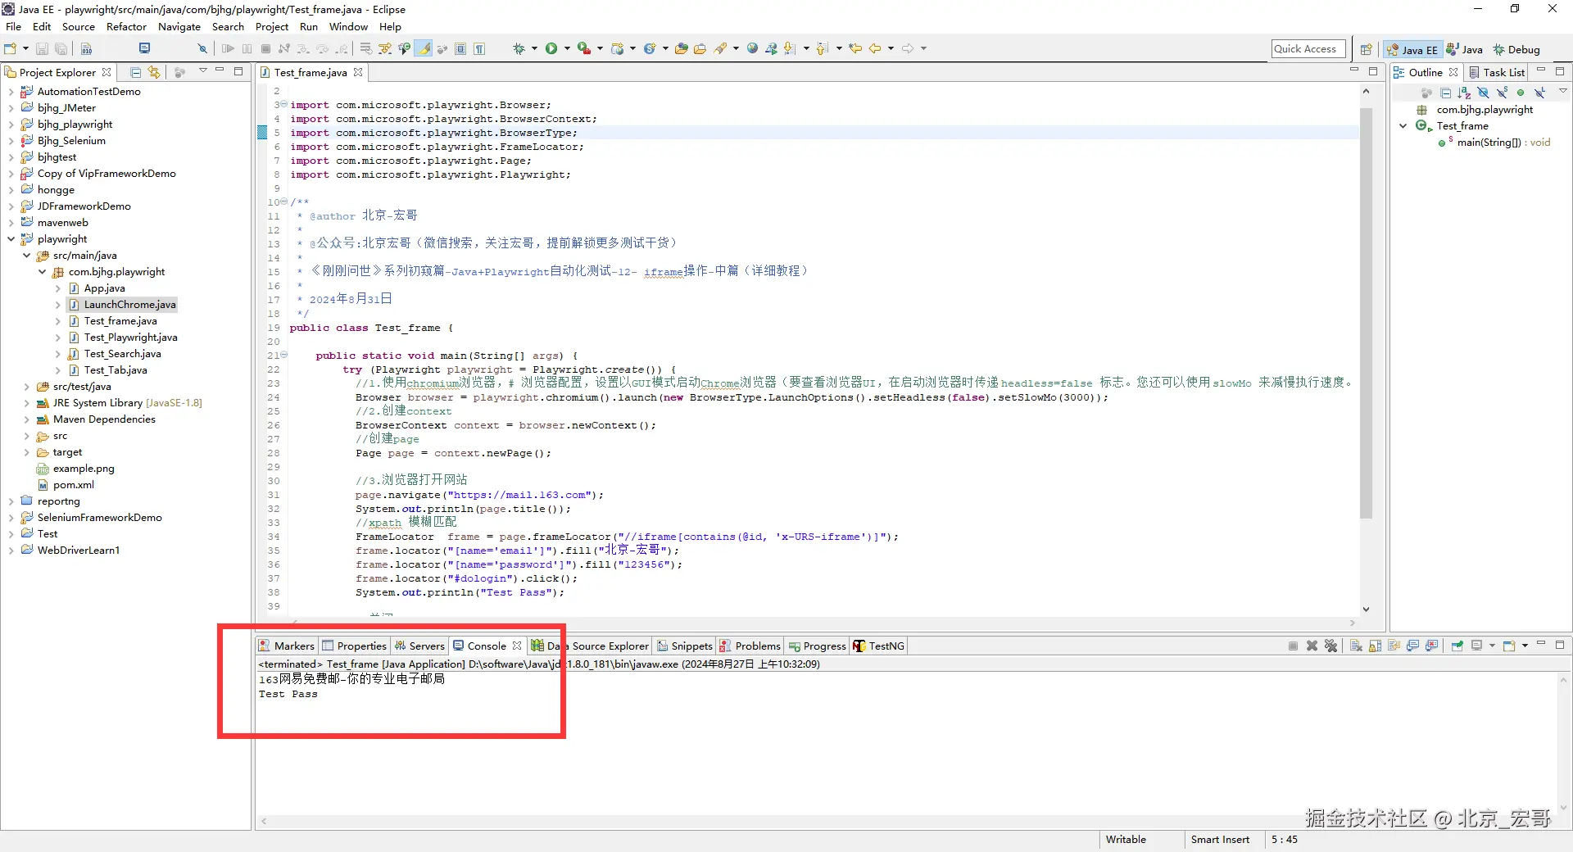Click Display Selected Console monitor icon
1573x852 pixels.
tap(1476, 646)
